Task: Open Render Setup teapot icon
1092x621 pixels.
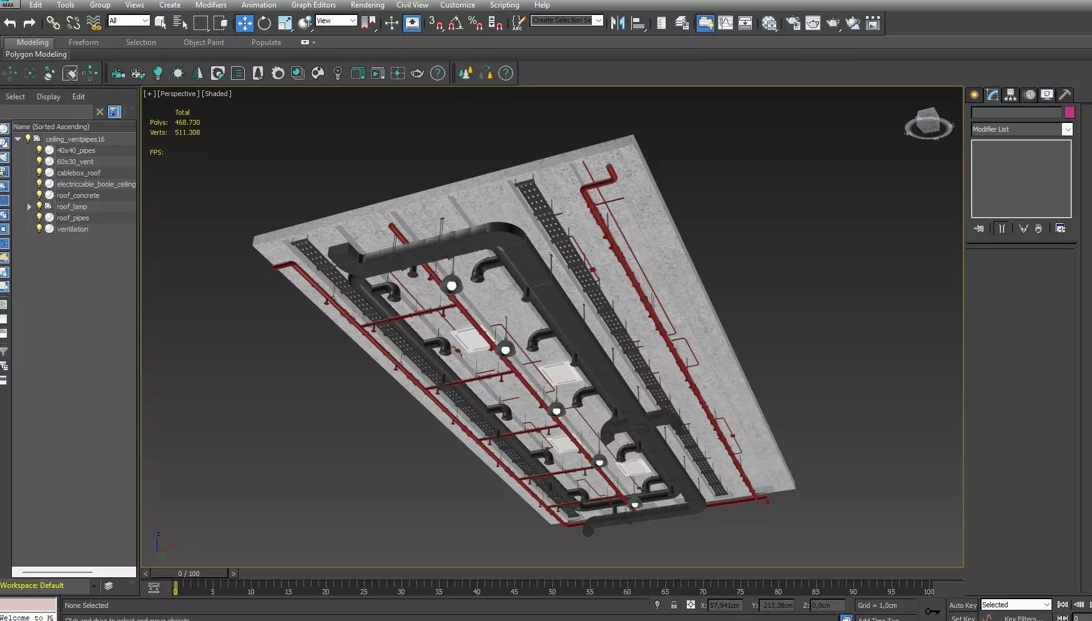Action: click(793, 23)
